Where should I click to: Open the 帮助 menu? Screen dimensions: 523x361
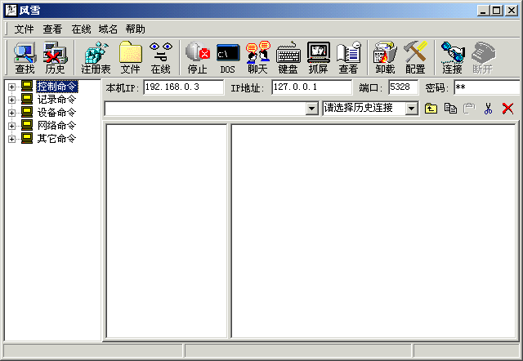pos(135,29)
